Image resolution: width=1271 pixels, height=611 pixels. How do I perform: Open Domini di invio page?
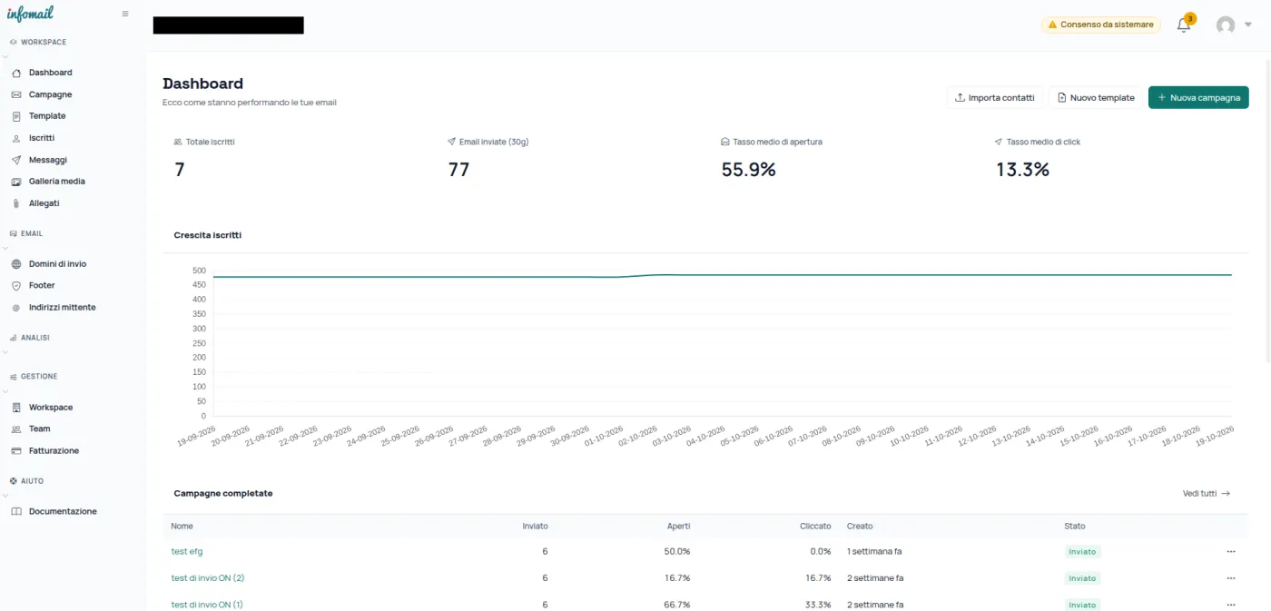pyautogui.click(x=57, y=264)
